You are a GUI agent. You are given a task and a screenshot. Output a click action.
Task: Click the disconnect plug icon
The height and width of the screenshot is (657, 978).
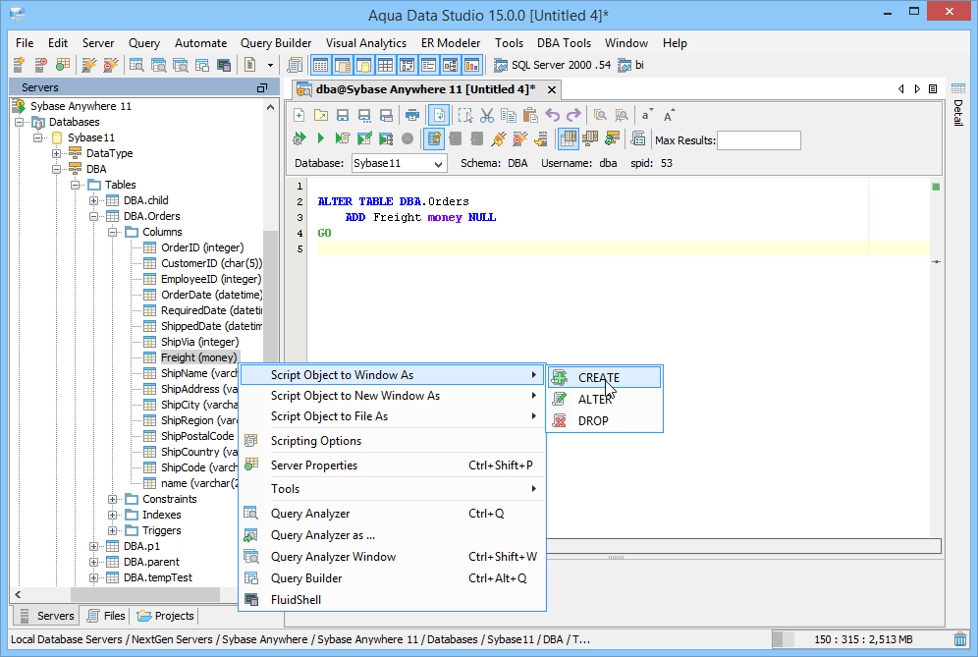point(518,138)
